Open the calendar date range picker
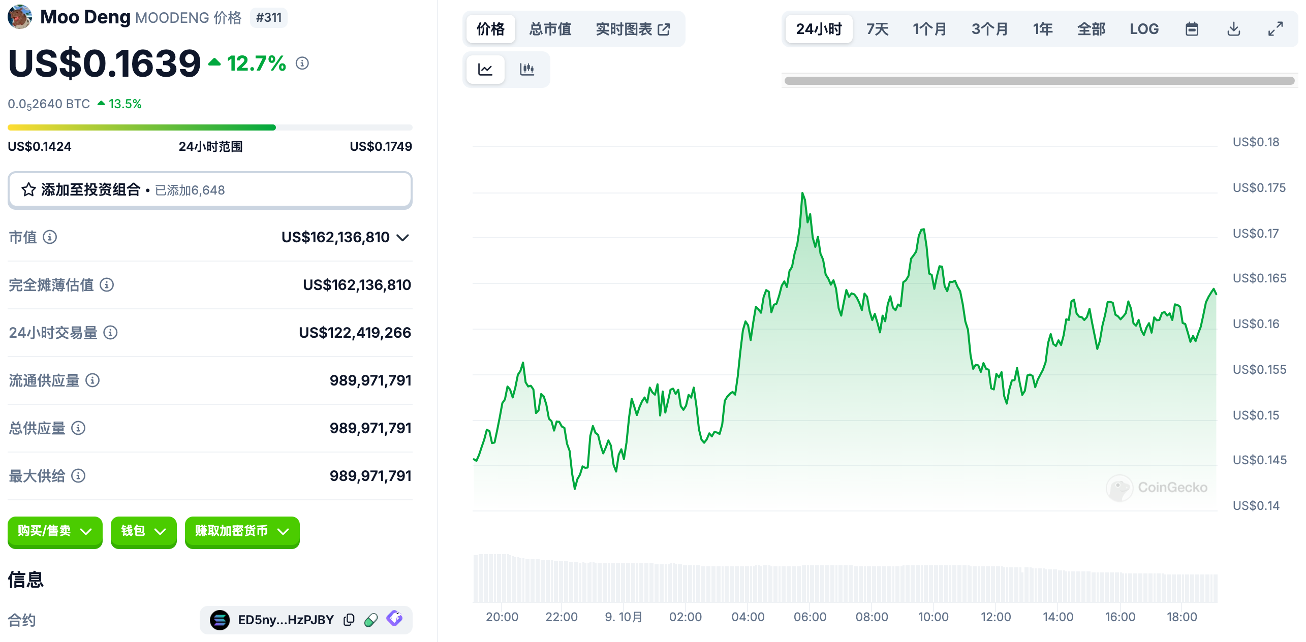1306x642 pixels. (1192, 29)
